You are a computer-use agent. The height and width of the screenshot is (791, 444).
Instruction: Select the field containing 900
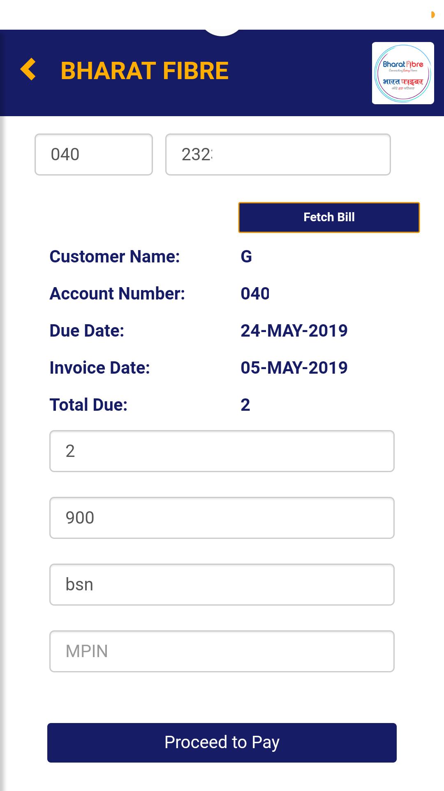pyautogui.click(x=222, y=518)
